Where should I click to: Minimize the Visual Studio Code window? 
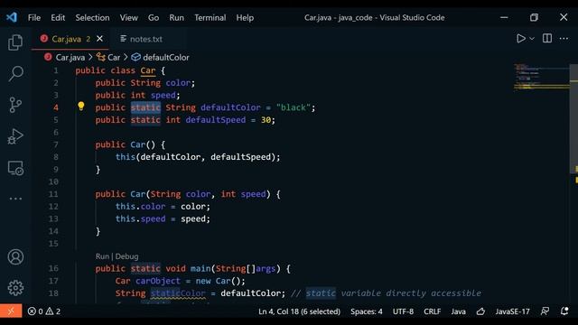pos(504,17)
